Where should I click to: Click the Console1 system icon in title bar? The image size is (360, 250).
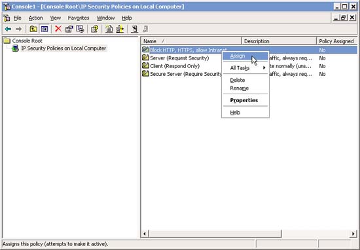click(x=7, y=7)
